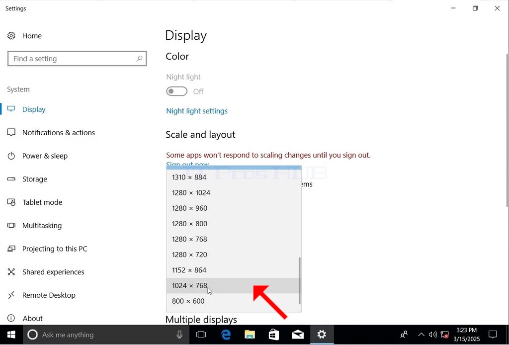509x345 pixels.
Task: Click the Tablet mode icon
Action: (11, 202)
